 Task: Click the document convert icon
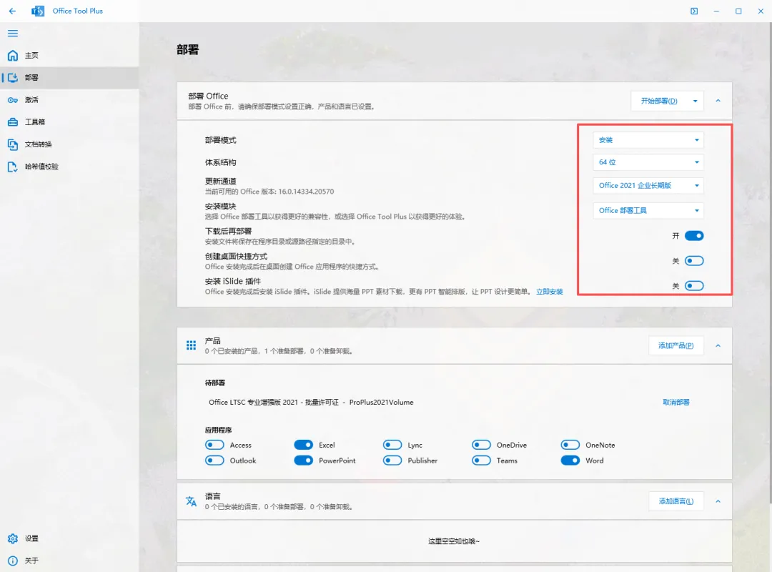click(13, 144)
